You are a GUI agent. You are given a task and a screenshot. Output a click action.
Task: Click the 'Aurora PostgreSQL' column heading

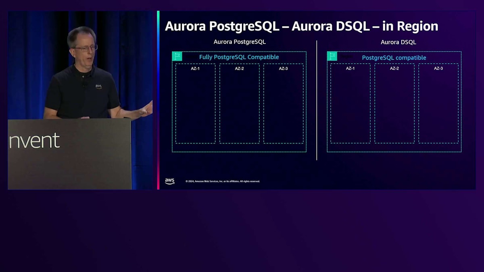point(240,42)
